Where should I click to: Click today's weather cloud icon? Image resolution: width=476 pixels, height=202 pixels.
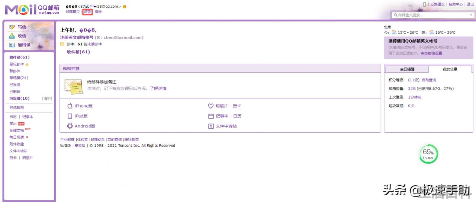click(394, 32)
